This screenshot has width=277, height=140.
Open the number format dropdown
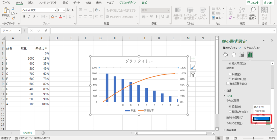(168, 10)
